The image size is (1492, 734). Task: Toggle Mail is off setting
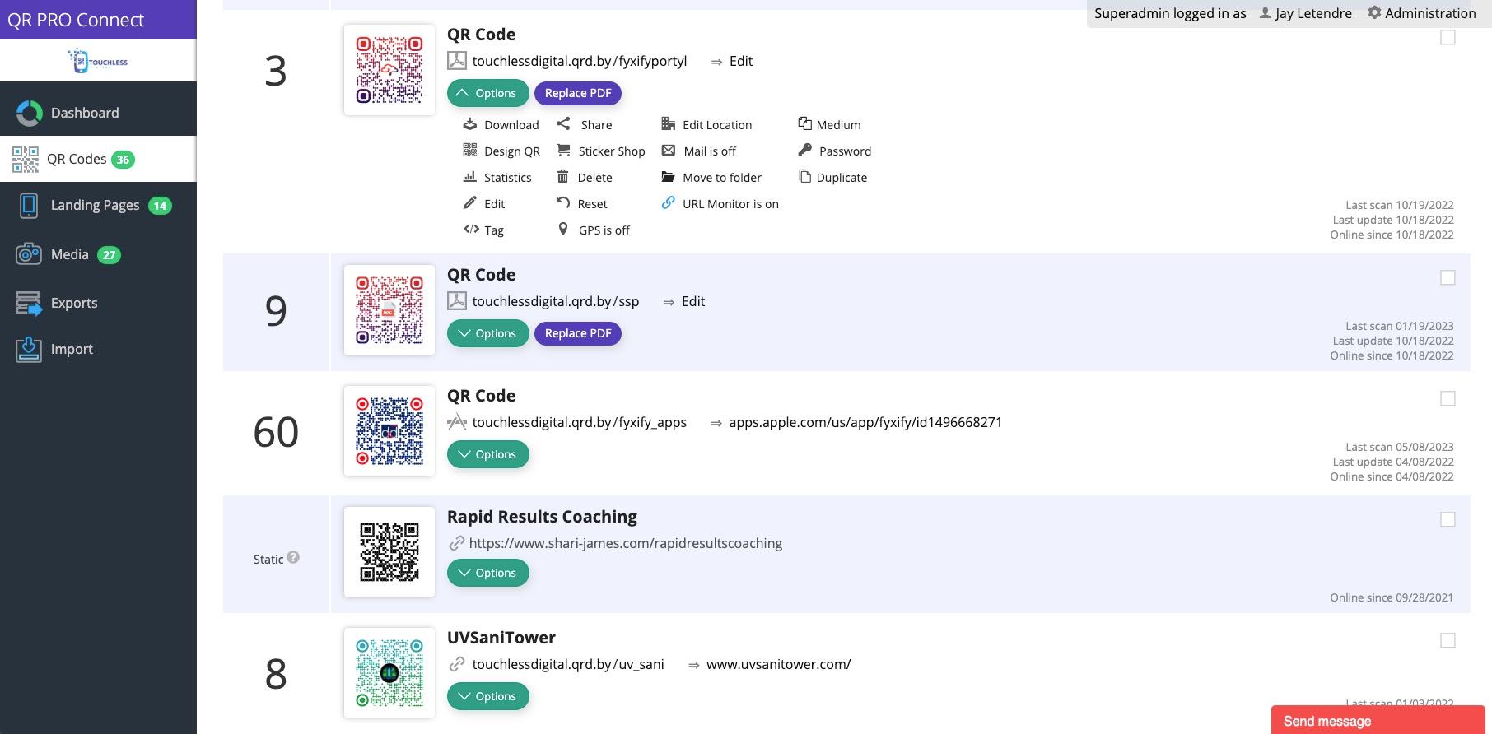coord(698,151)
